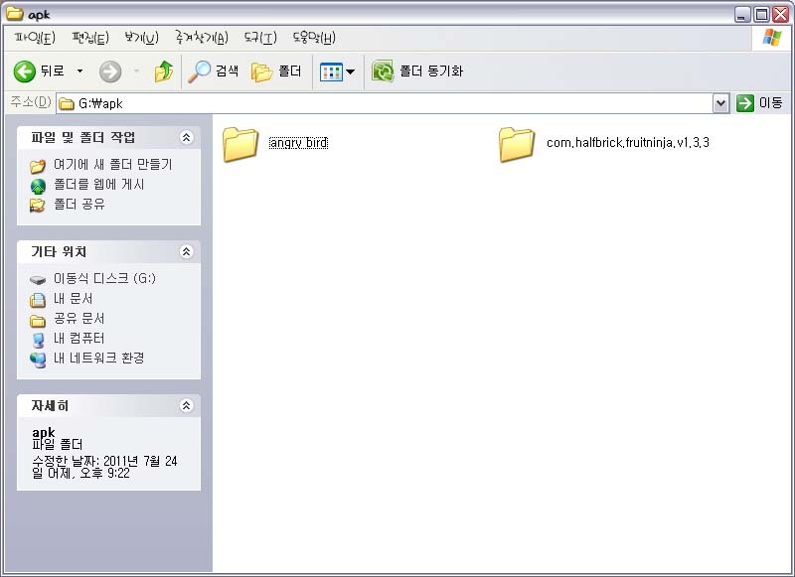Click the Back (뒤로) arrow icon
This screenshot has height=577, width=795.
(x=24, y=72)
